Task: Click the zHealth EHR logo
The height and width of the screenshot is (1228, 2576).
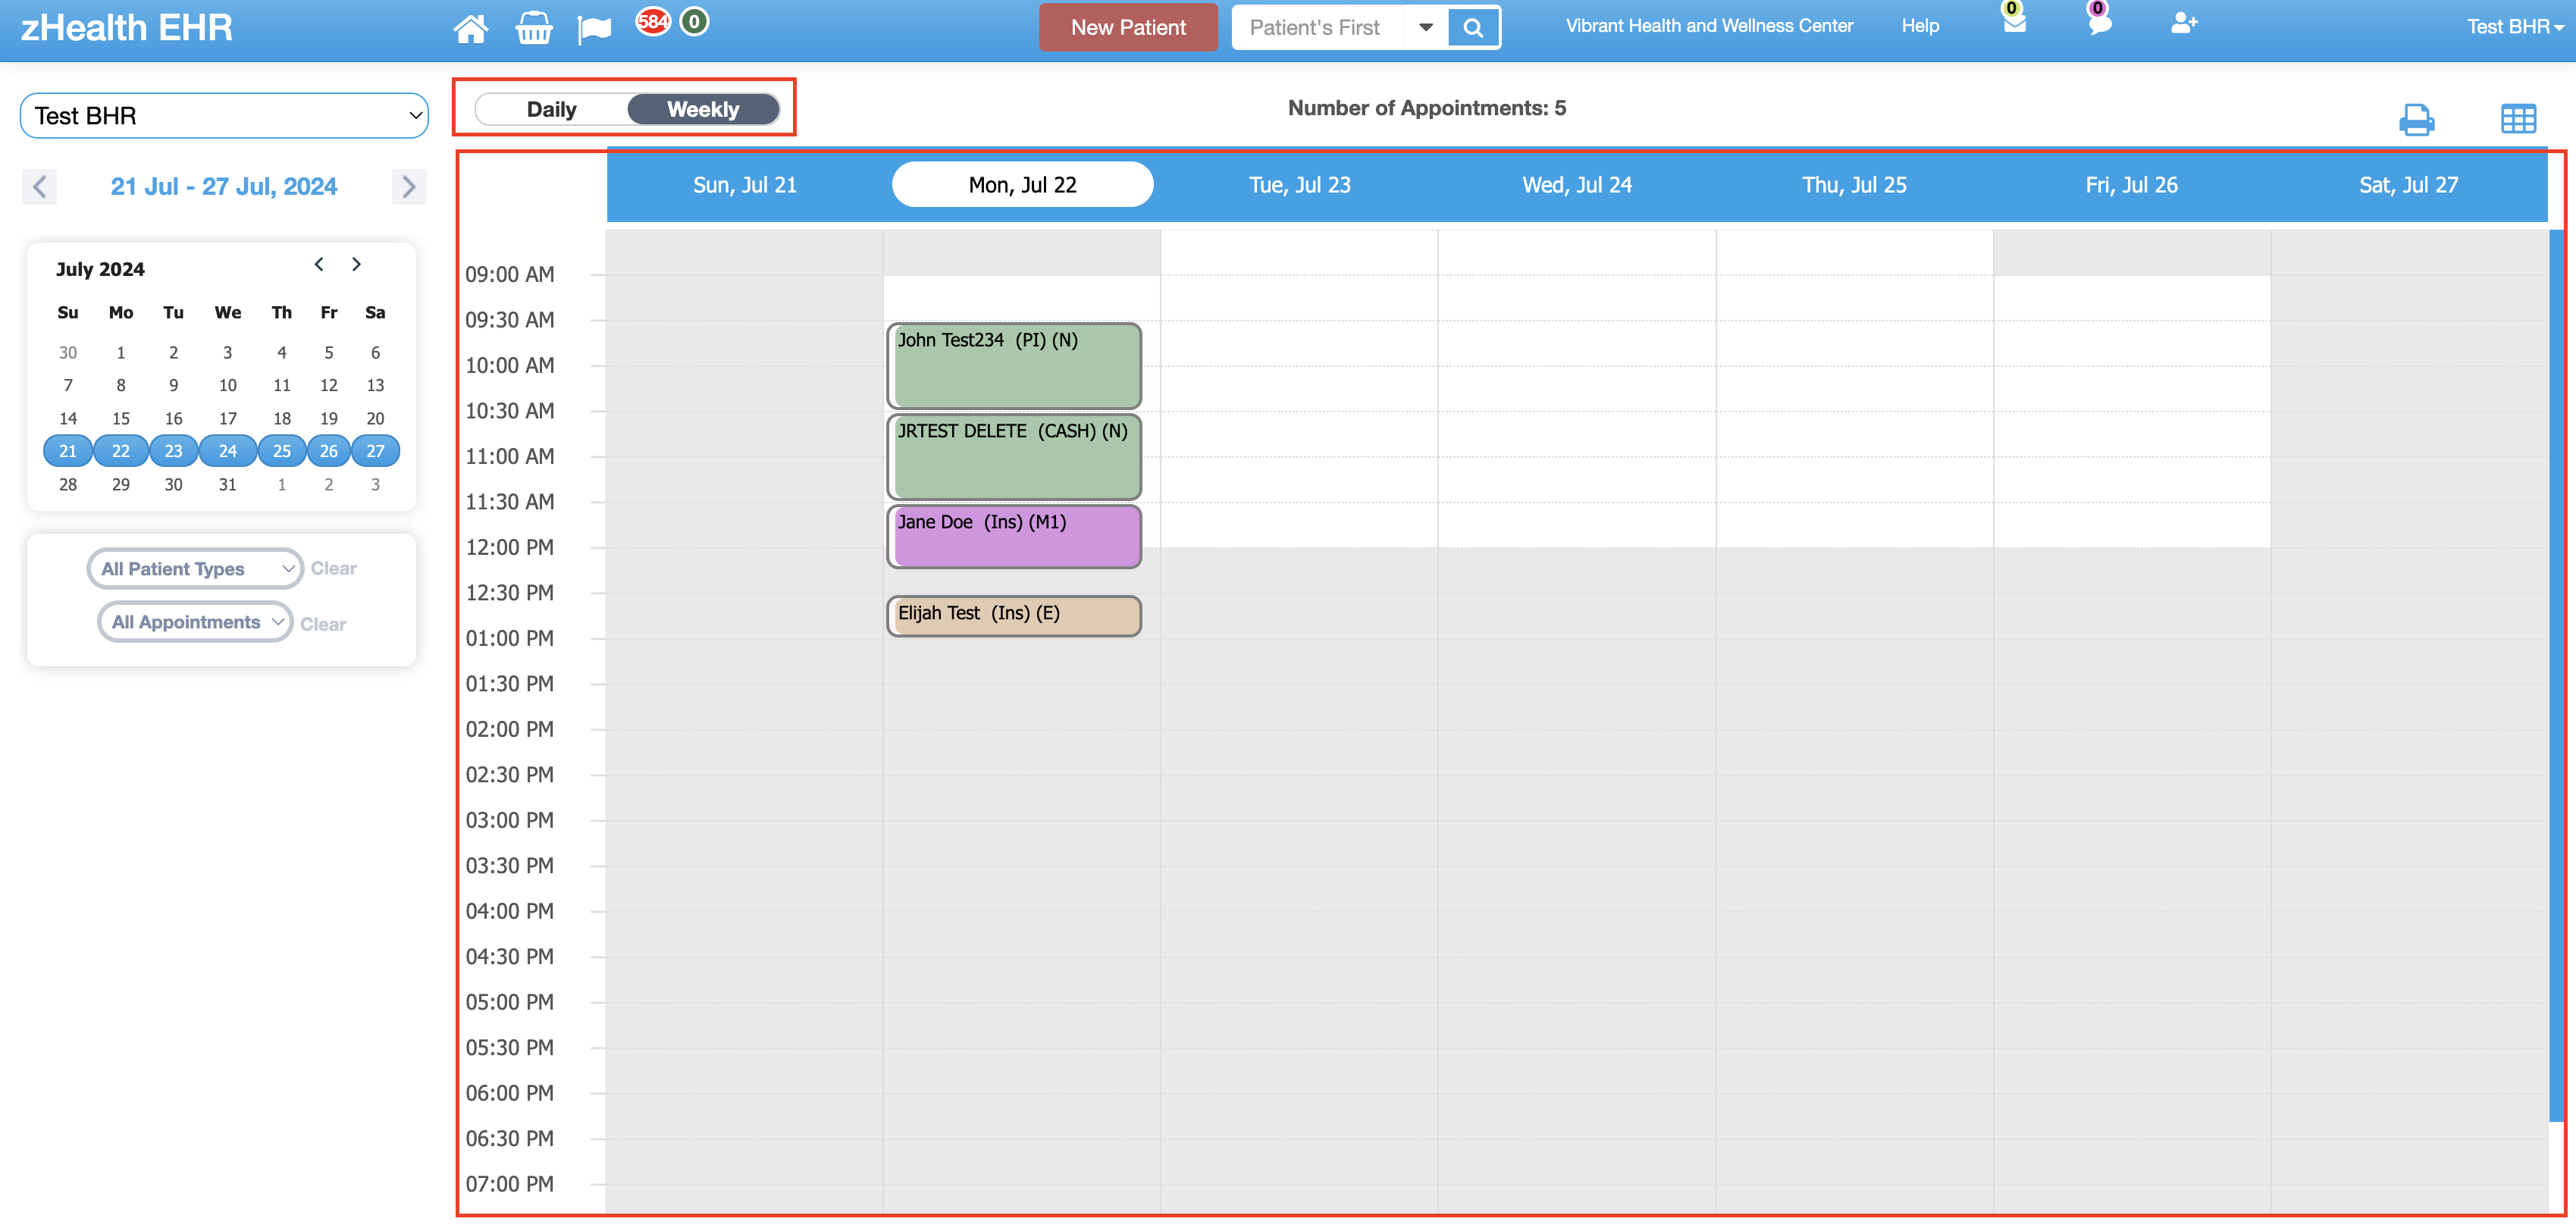Action: 126,28
